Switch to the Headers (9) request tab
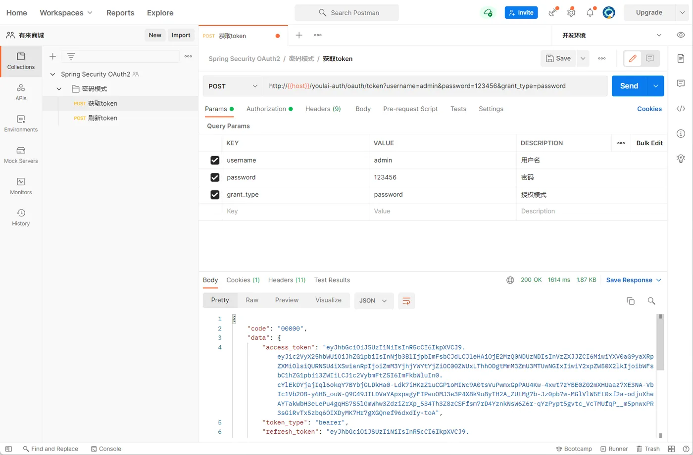This screenshot has width=693, height=455. pos(323,109)
